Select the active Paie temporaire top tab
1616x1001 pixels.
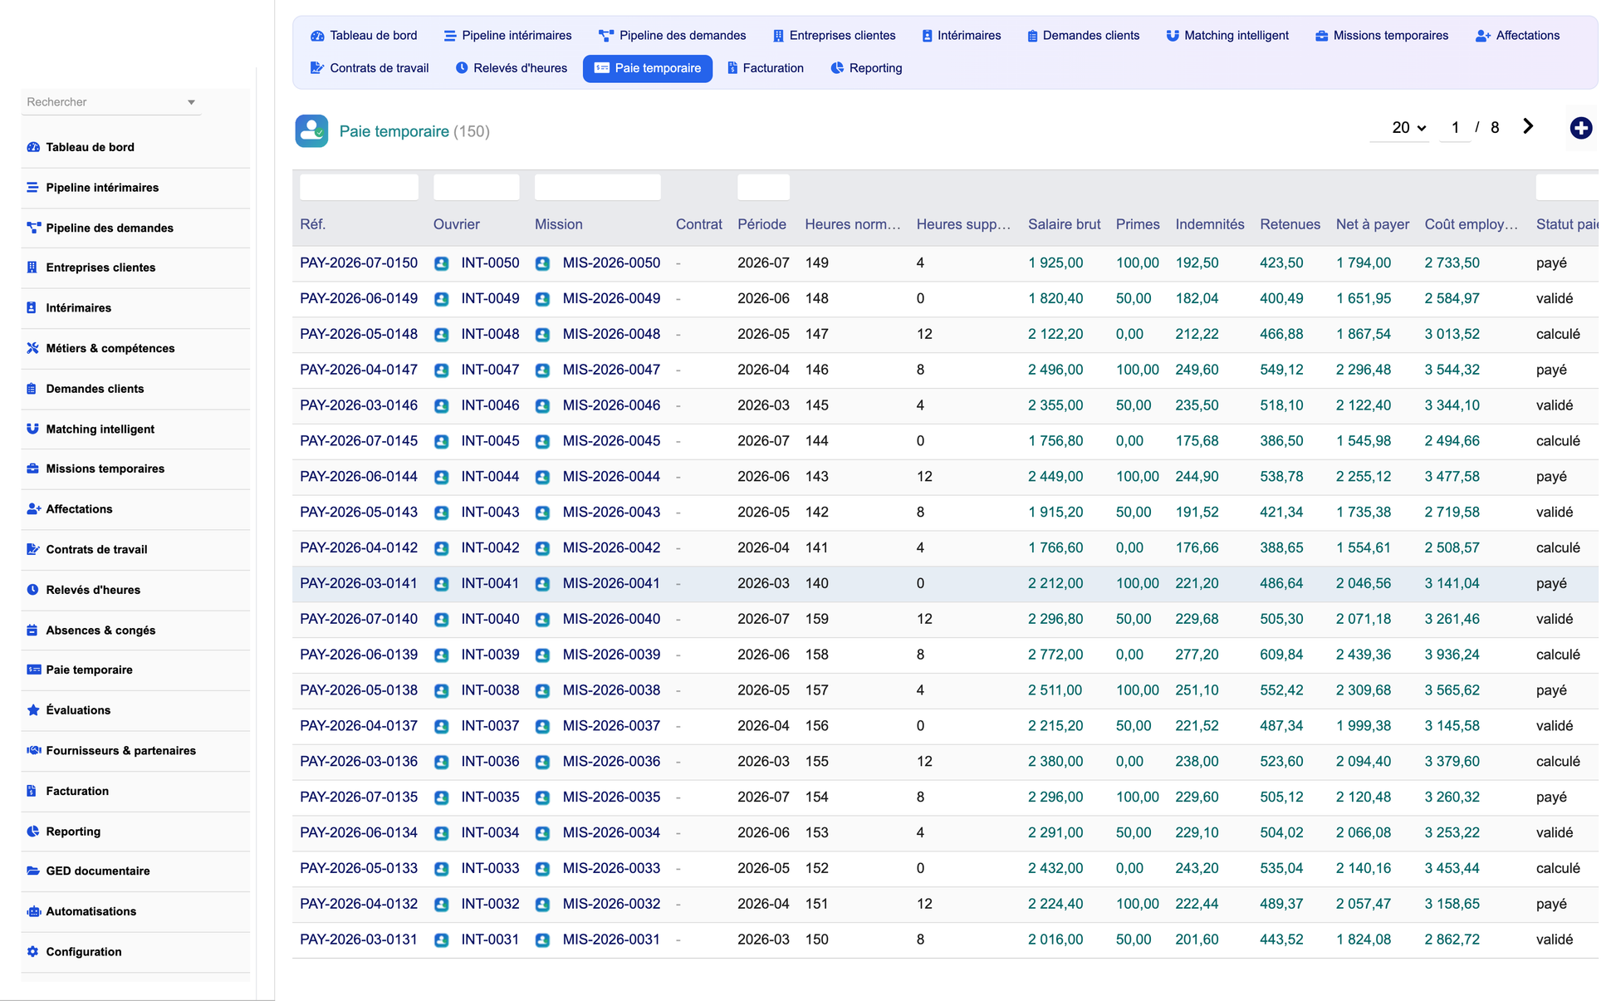click(648, 68)
